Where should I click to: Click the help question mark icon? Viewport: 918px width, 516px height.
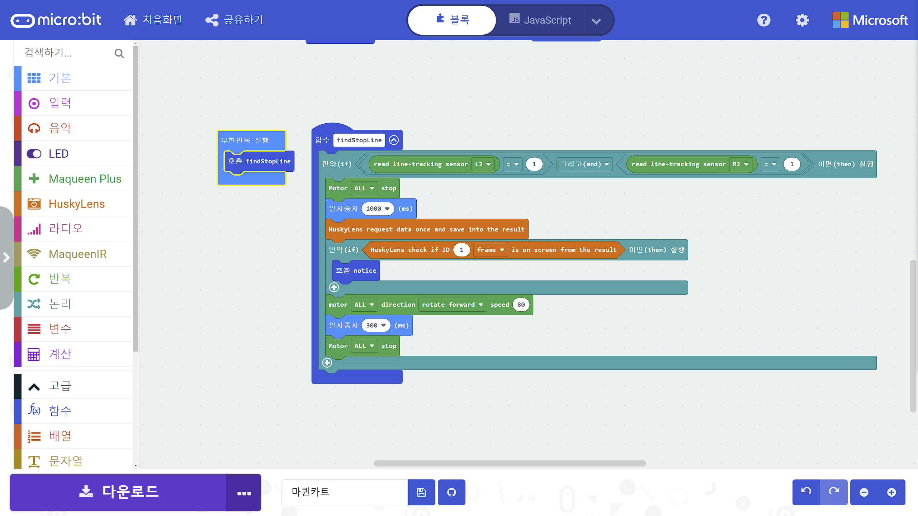(764, 20)
